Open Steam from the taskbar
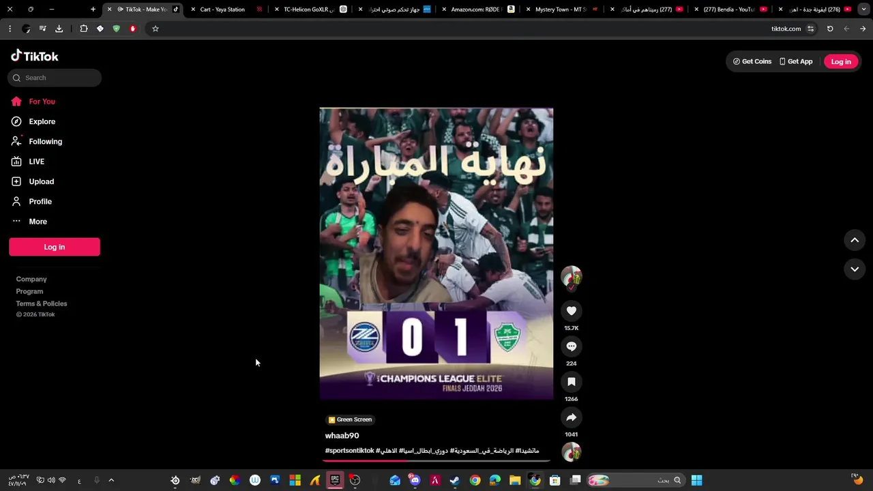The image size is (873, 491). (454, 480)
